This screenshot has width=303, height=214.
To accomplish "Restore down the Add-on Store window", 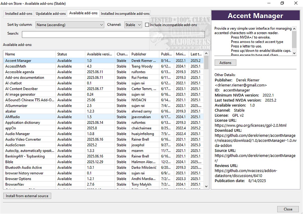I will tap(282, 3).
